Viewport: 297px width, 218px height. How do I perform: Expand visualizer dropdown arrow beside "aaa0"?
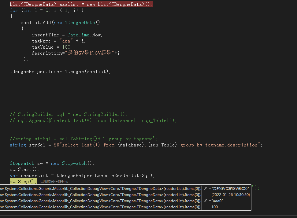click(x=210, y=201)
